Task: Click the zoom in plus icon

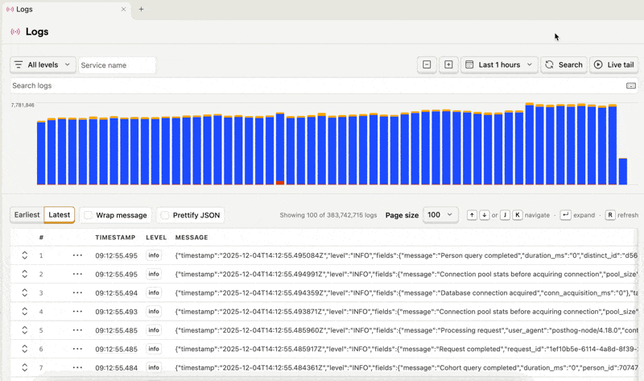Action: [x=448, y=65]
